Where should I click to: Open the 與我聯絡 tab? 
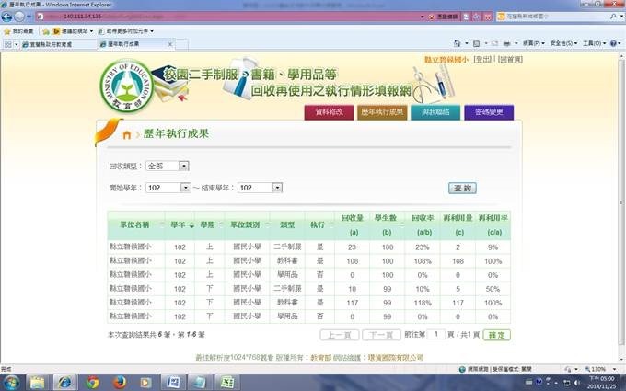435,112
